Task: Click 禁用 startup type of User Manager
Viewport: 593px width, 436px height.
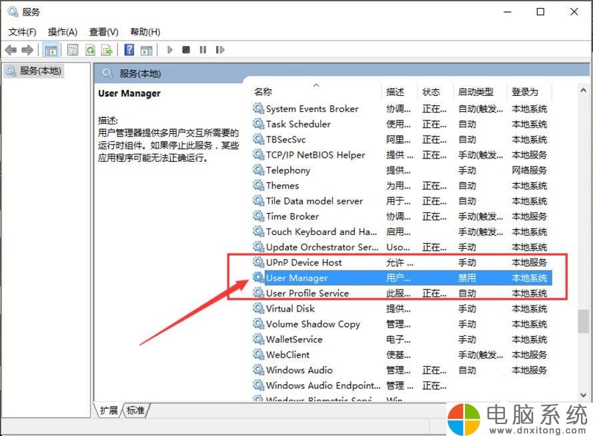Action: (467, 278)
